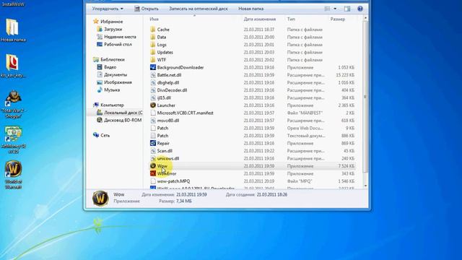
Task: Select the WTF folder icon
Action: click(152, 60)
